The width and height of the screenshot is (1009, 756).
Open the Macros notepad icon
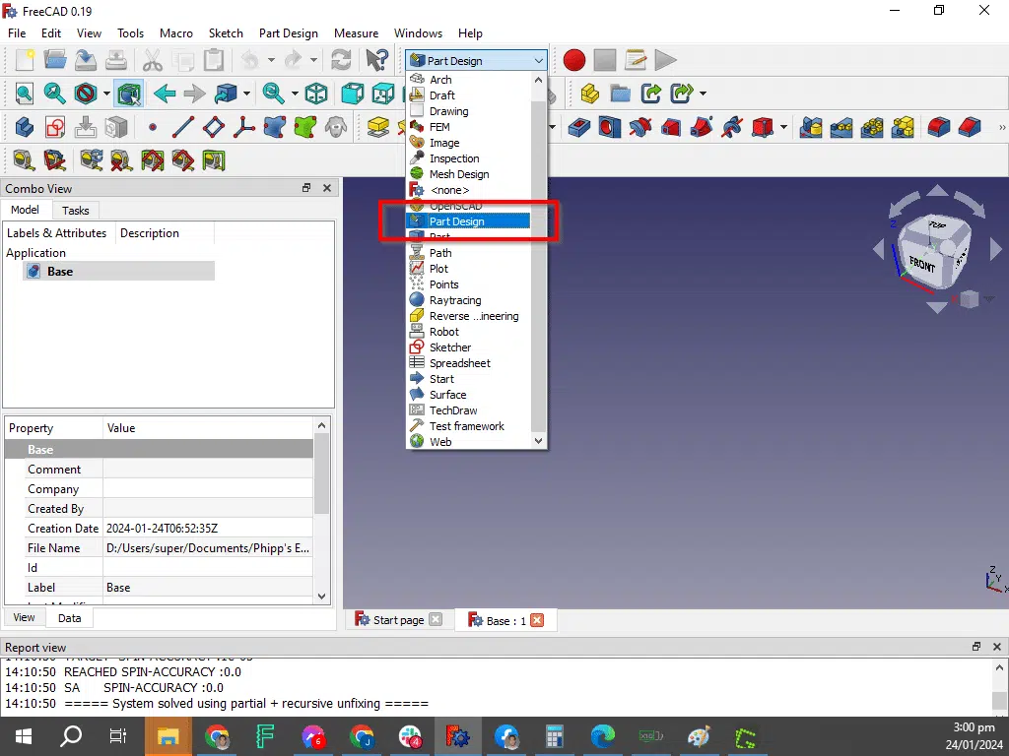point(636,60)
